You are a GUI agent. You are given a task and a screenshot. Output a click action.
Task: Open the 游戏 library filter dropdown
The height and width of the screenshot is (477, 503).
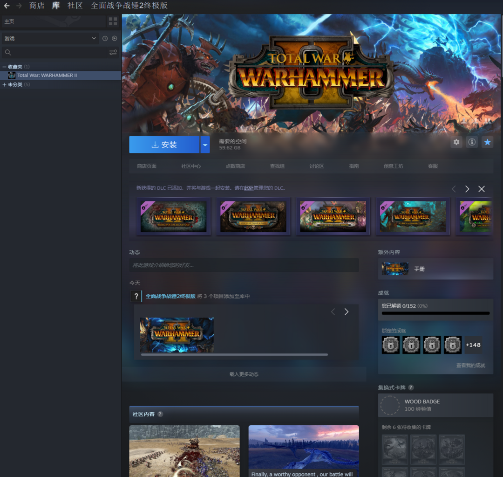[x=50, y=38]
